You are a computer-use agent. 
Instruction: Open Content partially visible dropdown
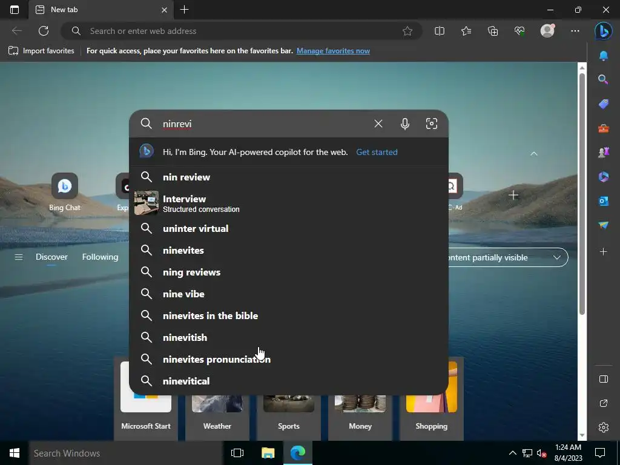pos(508,257)
